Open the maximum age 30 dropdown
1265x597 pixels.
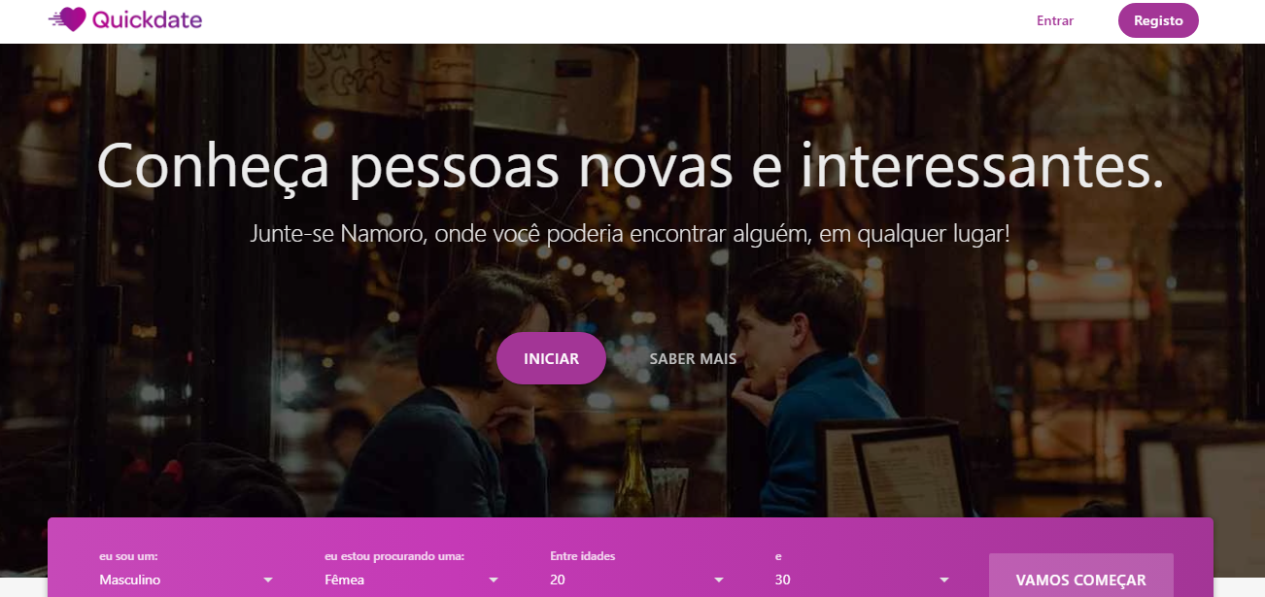click(x=863, y=580)
